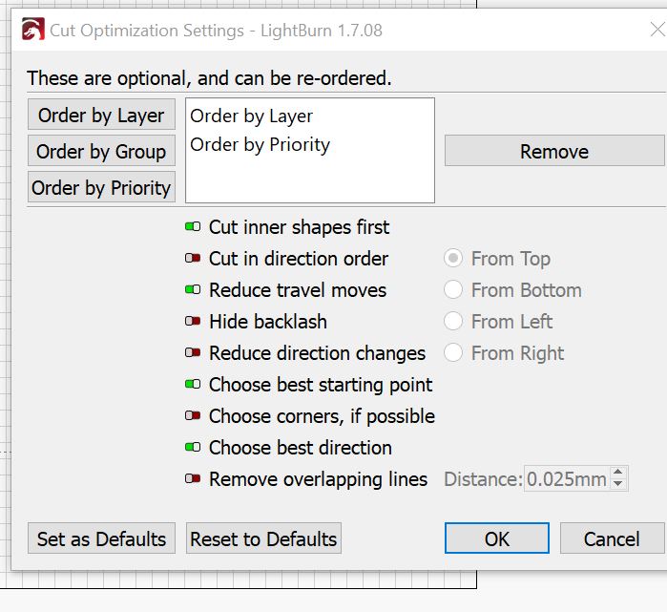Enable Reduce direction changes switch
This screenshot has width=667, height=612.
193,353
